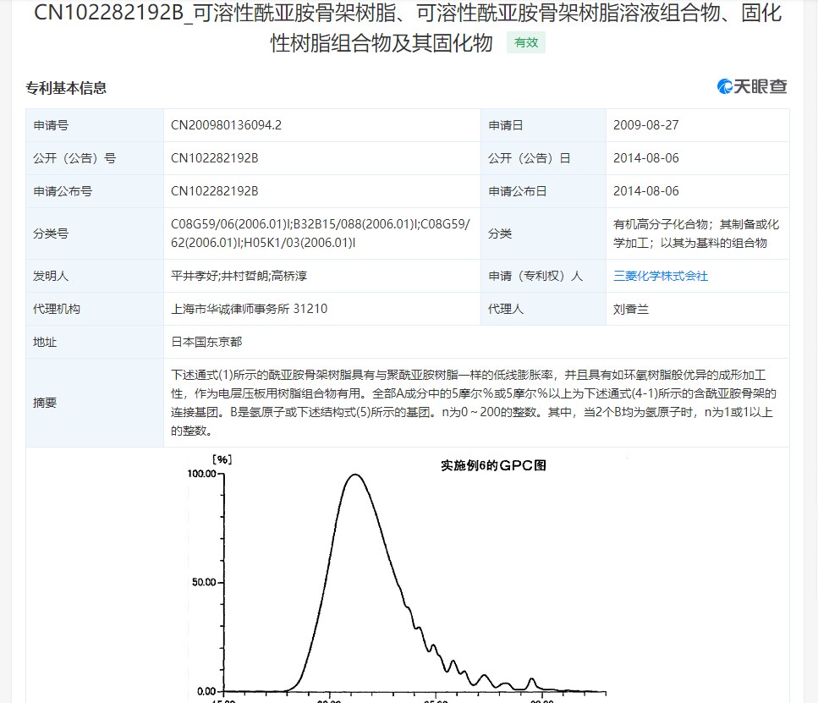
Task: Select application number CN200980136094.2
Action: (x=226, y=125)
